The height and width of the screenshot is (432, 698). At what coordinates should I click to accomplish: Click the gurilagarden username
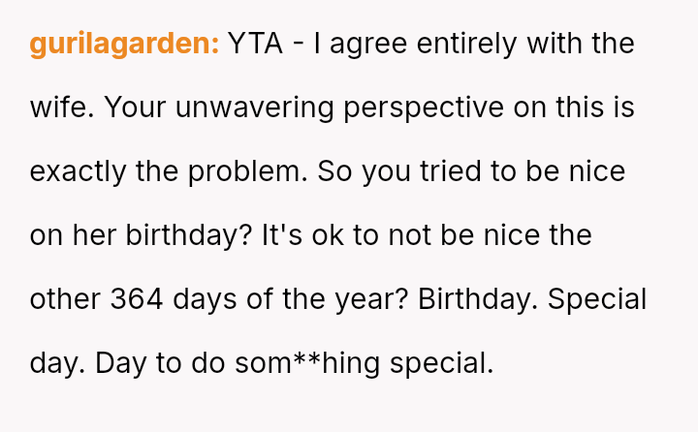click(x=125, y=44)
